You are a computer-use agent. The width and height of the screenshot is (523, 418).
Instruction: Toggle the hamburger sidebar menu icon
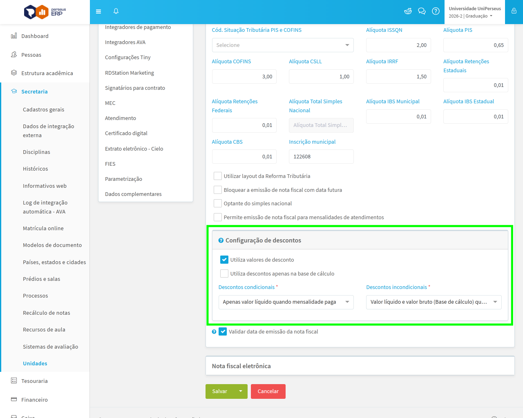click(x=98, y=11)
